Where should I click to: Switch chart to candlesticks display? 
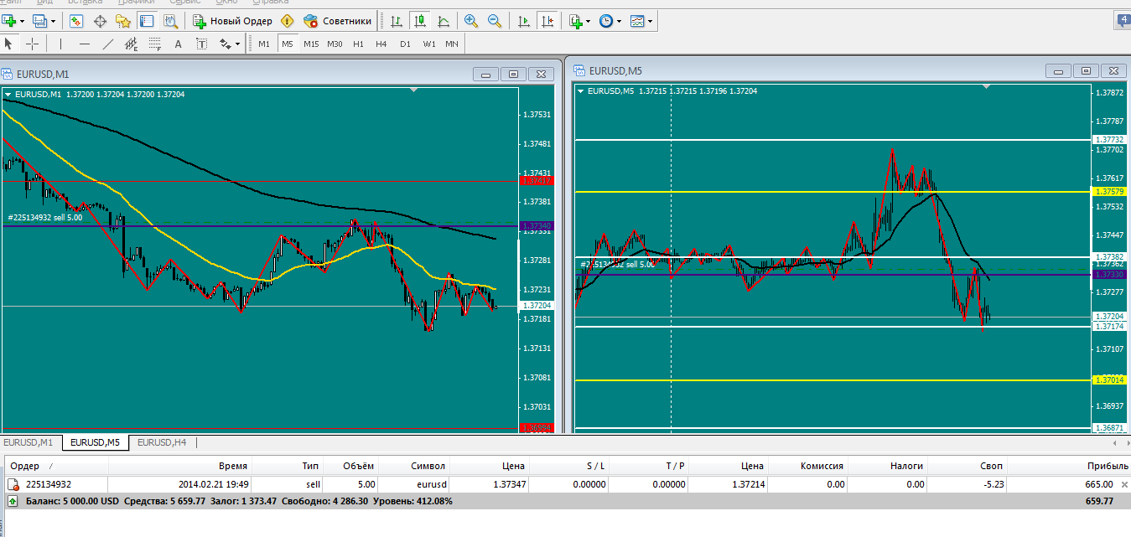coord(420,21)
